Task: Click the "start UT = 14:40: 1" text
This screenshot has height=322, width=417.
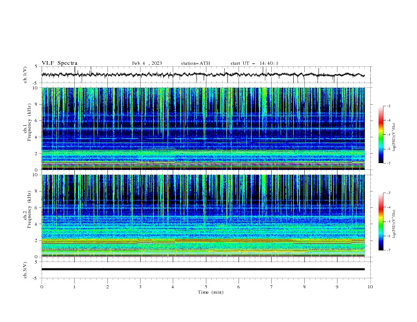Action: (x=254, y=63)
